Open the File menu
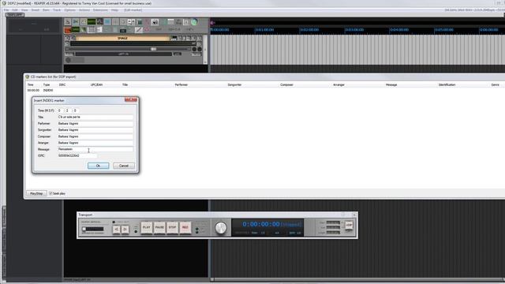Viewport: 505px width, 284px height. [6, 10]
